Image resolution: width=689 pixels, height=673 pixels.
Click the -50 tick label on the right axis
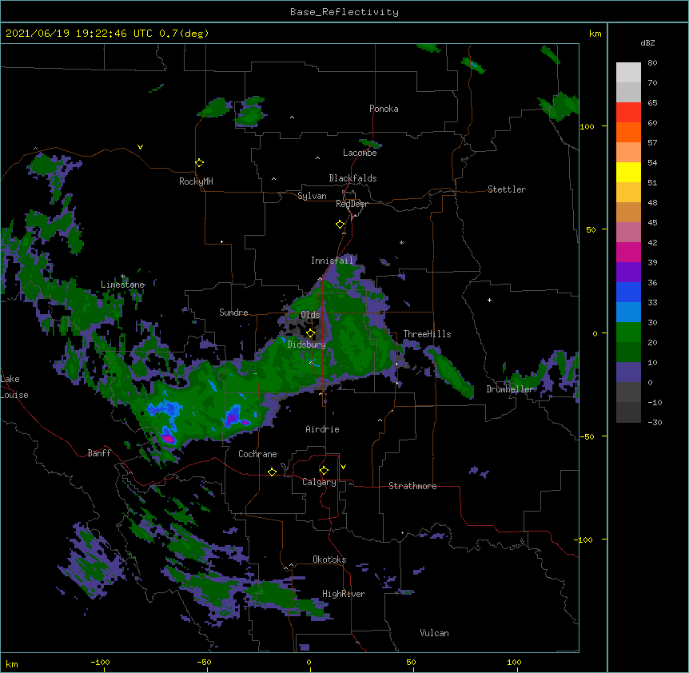587,436
